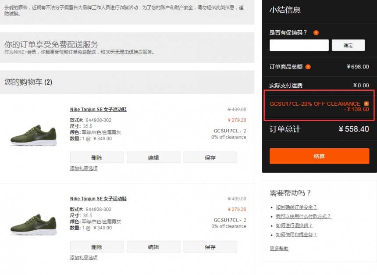Viewport: 377px width, 275px height.
Task: Edit the first cart item with 编辑
Action: (153, 157)
